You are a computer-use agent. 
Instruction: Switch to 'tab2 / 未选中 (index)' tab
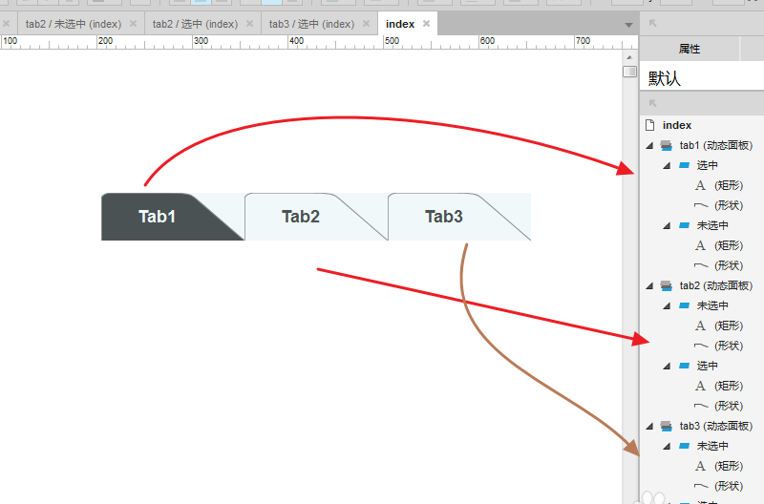click(73, 24)
